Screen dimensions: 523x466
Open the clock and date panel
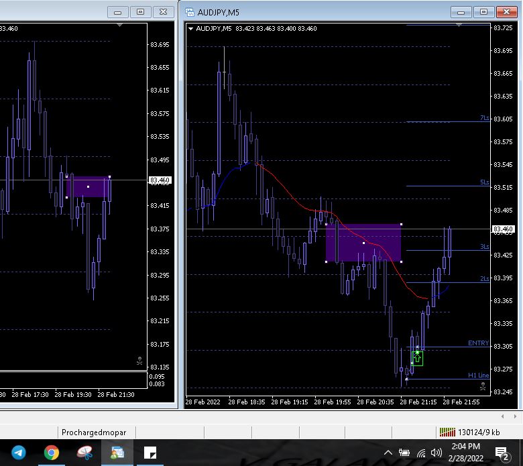click(465, 453)
